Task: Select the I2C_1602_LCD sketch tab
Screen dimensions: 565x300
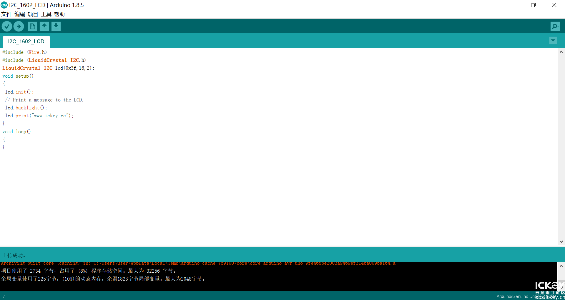Action: [26, 41]
